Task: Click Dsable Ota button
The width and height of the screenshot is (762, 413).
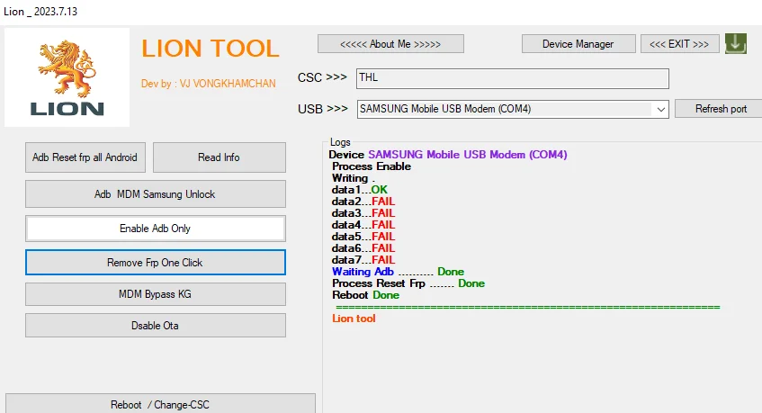Action: [155, 326]
